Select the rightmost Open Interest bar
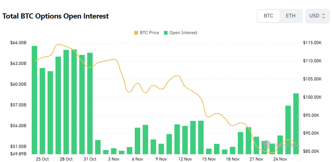This screenshot has height=162, width=332. pos(296,123)
